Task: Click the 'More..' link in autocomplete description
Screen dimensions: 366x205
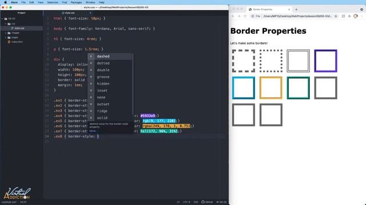Action: point(93,131)
